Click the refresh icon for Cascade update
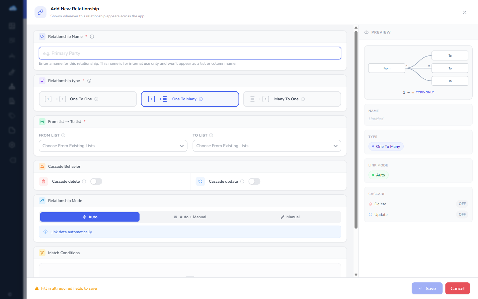 (200, 181)
